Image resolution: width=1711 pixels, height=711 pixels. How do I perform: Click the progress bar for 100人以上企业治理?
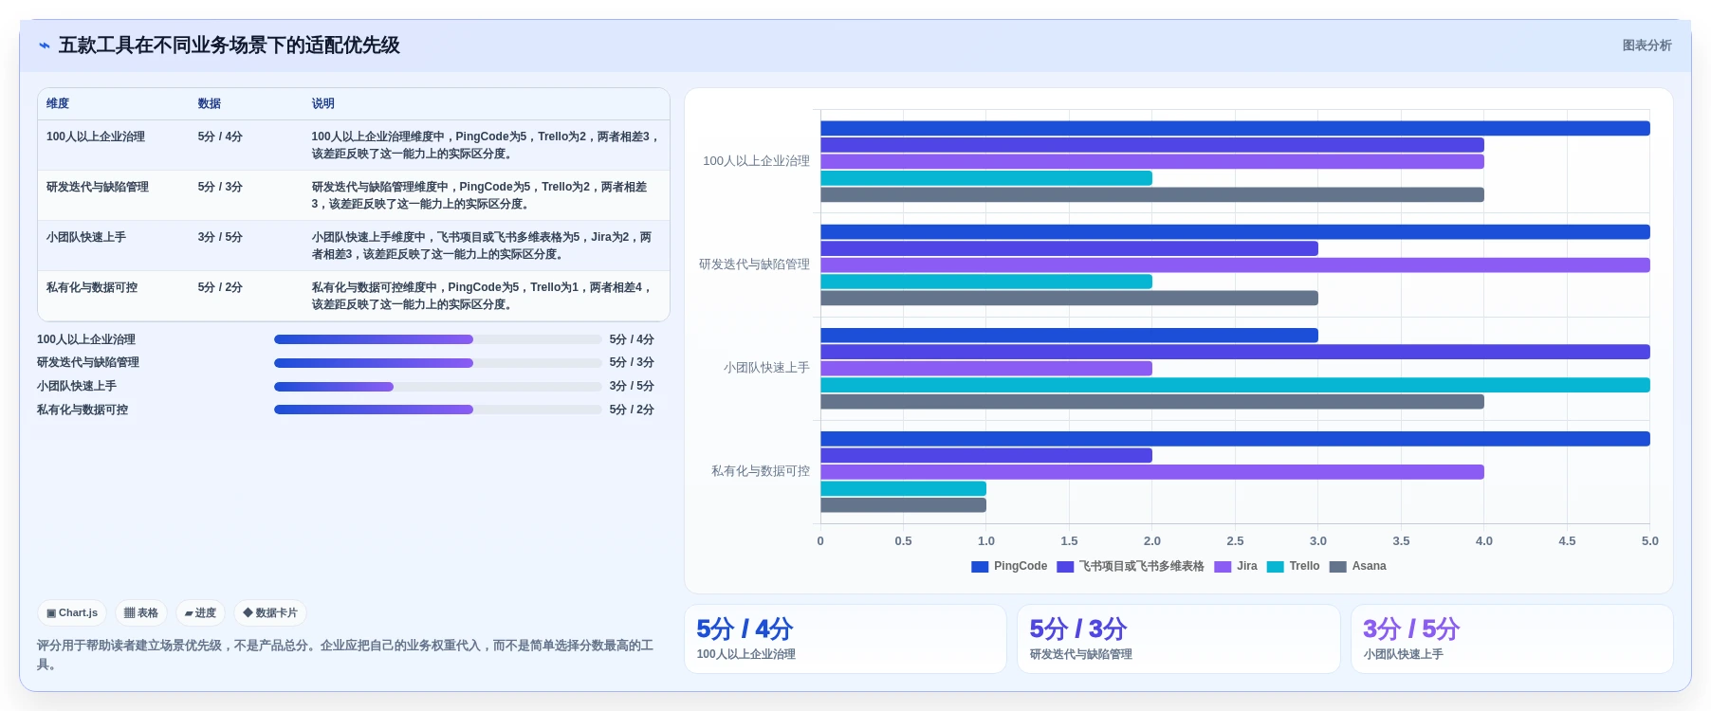437,339
